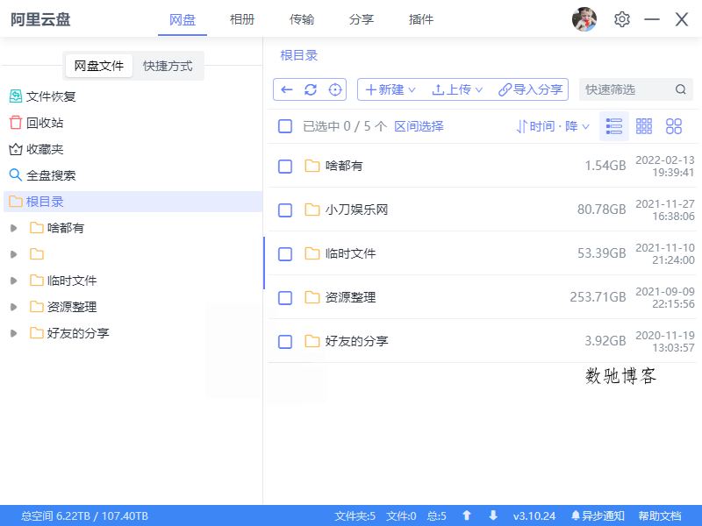Switch to list view layout
This screenshot has height=526, width=702.
[x=613, y=126]
